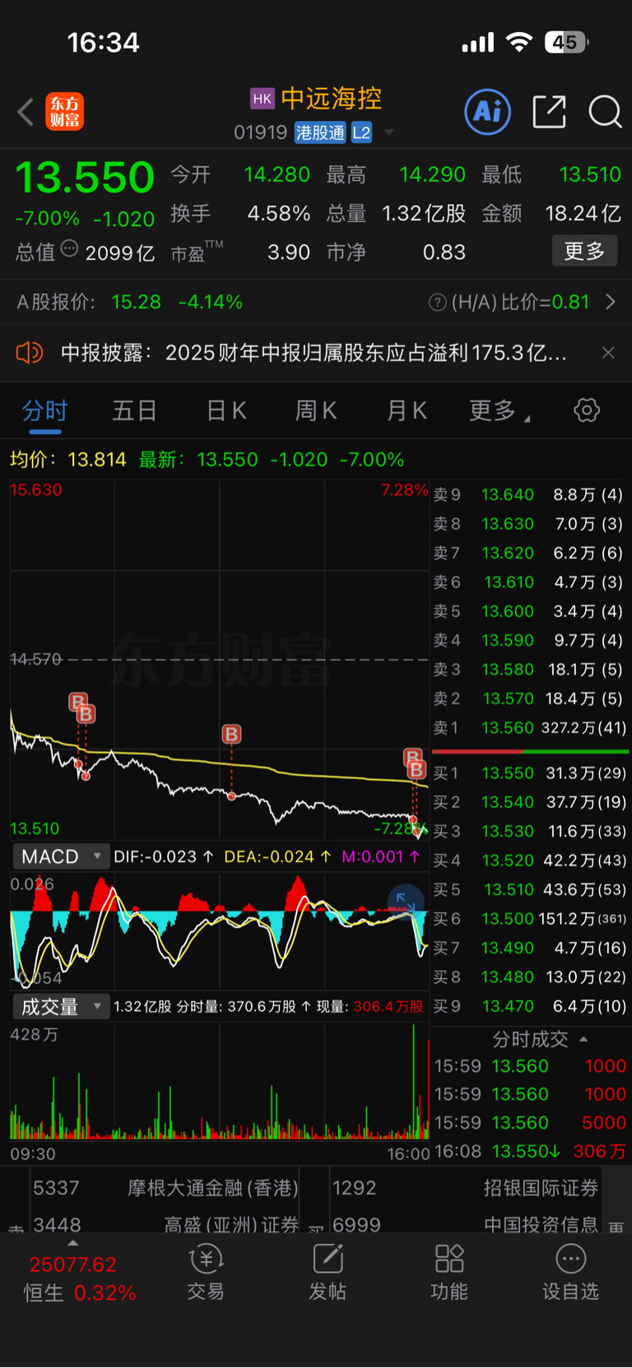Select the 分时 tab
Viewport: 632px width, 1368px height.
point(45,410)
